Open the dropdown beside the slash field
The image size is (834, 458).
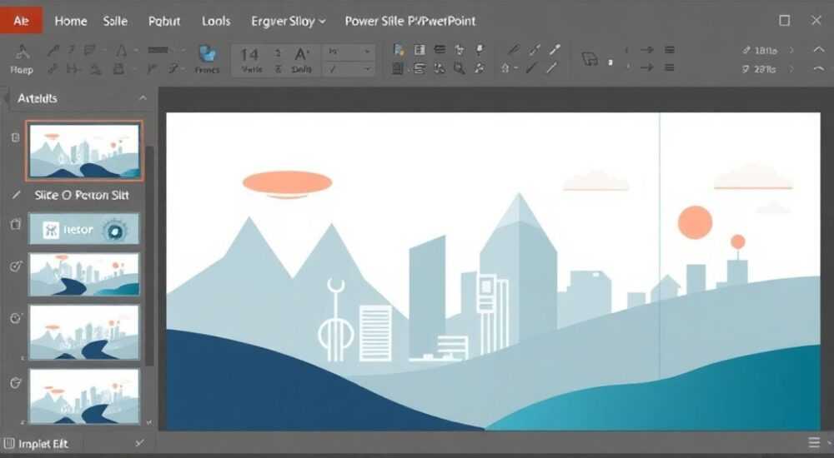click(367, 69)
